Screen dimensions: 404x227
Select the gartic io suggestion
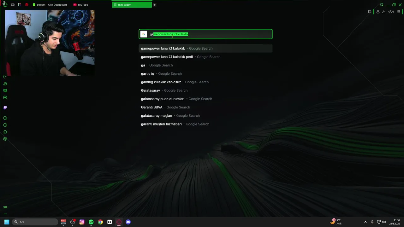pyautogui.click(x=205, y=73)
